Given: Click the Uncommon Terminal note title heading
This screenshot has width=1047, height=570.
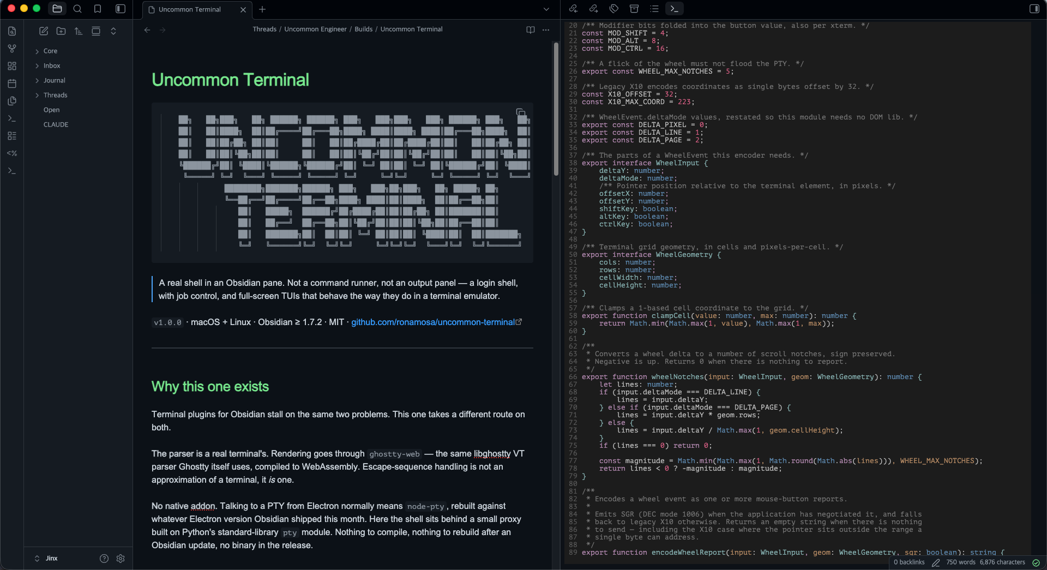Looking at the screenshot, I should (x=230, y=80).
